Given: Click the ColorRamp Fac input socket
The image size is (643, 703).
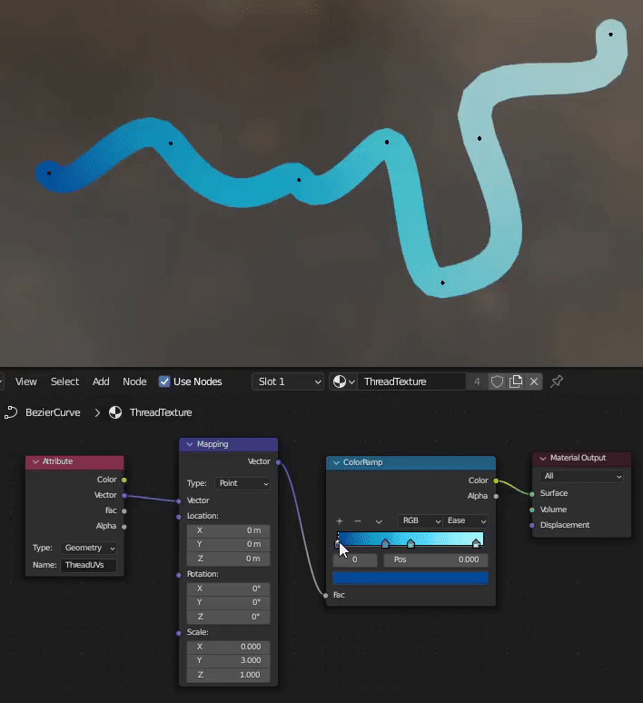Looking at the screenshot, I should 326,596.
